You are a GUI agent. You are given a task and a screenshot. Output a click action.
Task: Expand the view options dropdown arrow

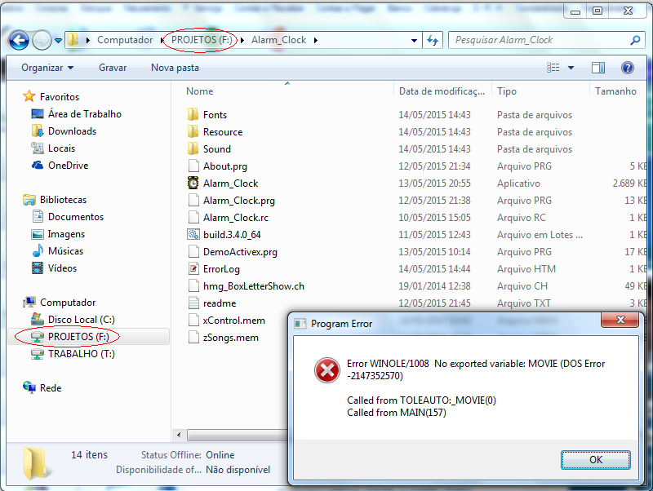tap(571, 68)
